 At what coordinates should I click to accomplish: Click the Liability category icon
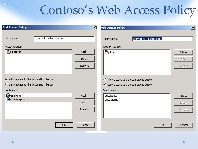[x=106, y=95]
